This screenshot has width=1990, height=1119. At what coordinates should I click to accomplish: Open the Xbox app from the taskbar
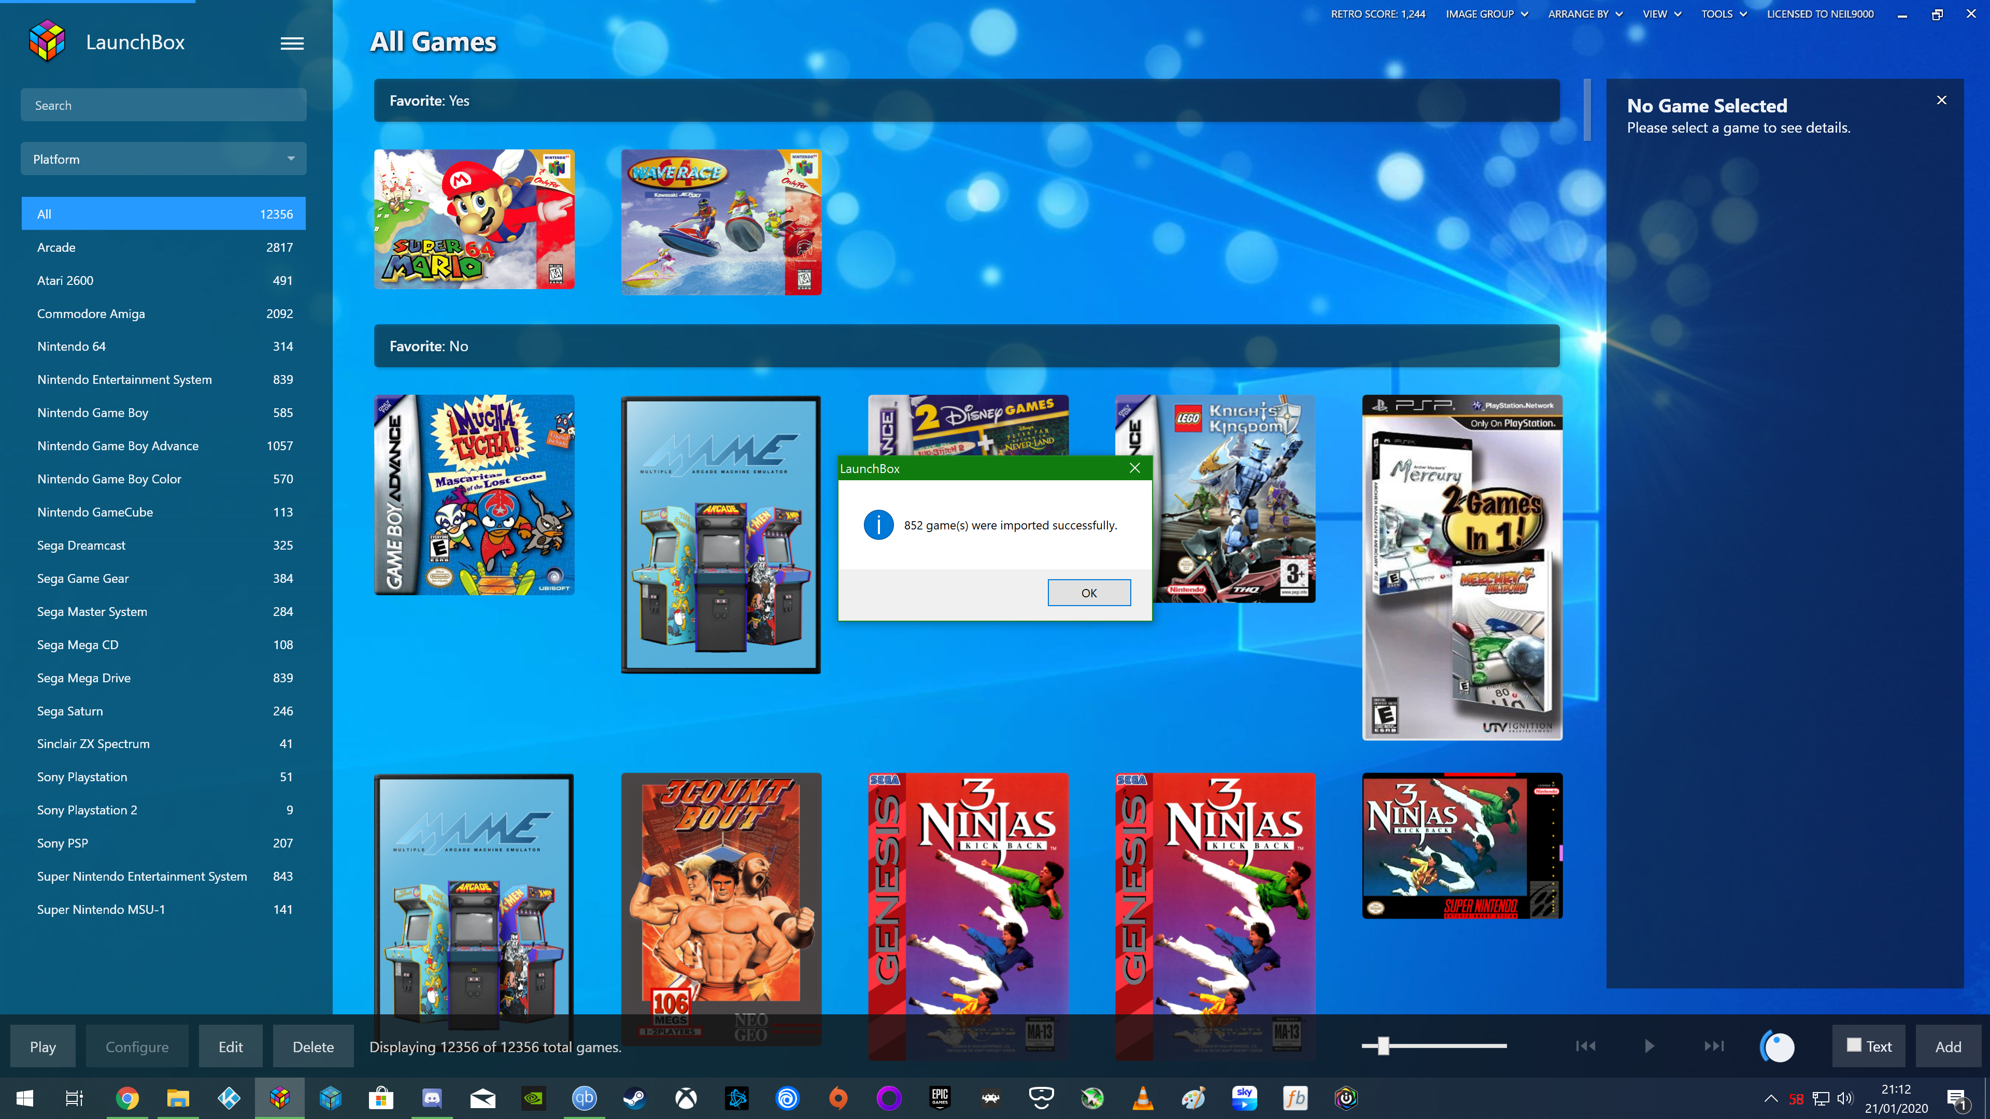[x=686, y=1097]
